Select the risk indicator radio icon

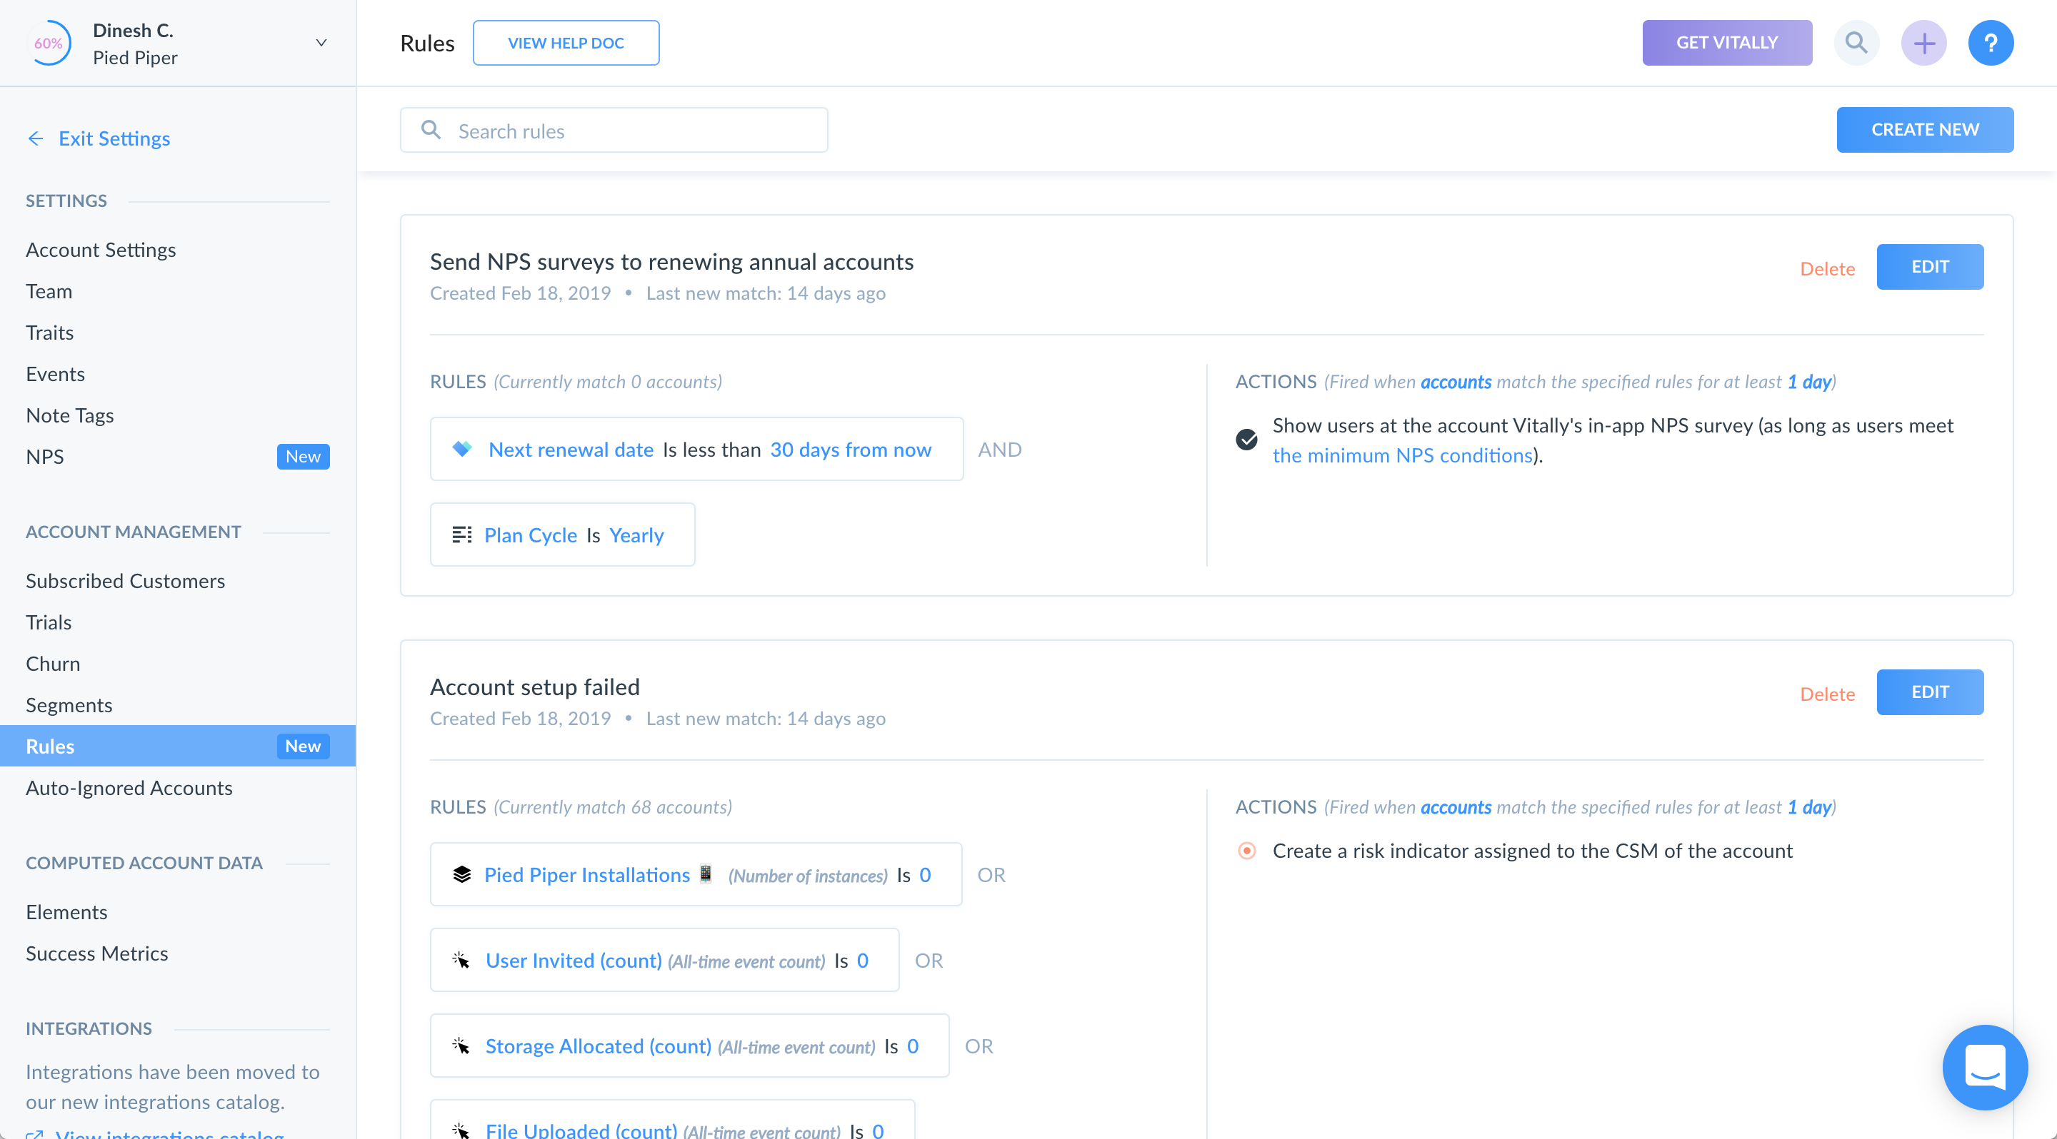[x=1246, y=850]
